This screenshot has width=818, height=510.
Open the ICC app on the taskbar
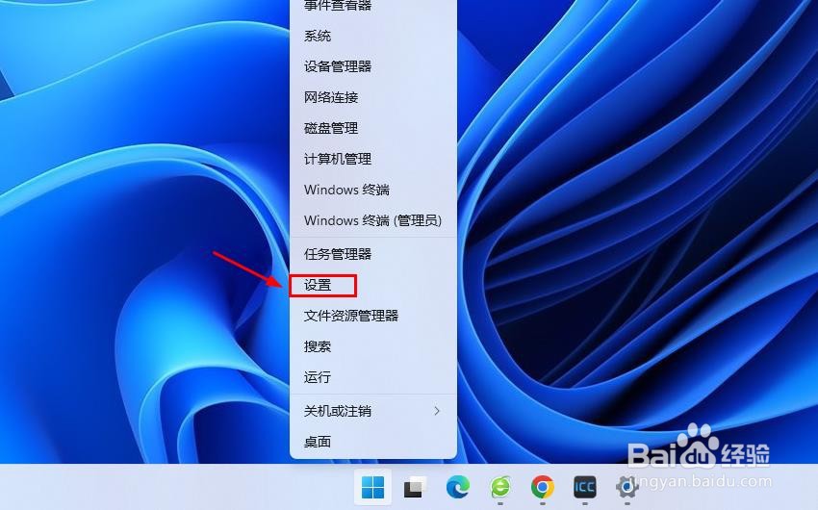(x=585, y=488)
